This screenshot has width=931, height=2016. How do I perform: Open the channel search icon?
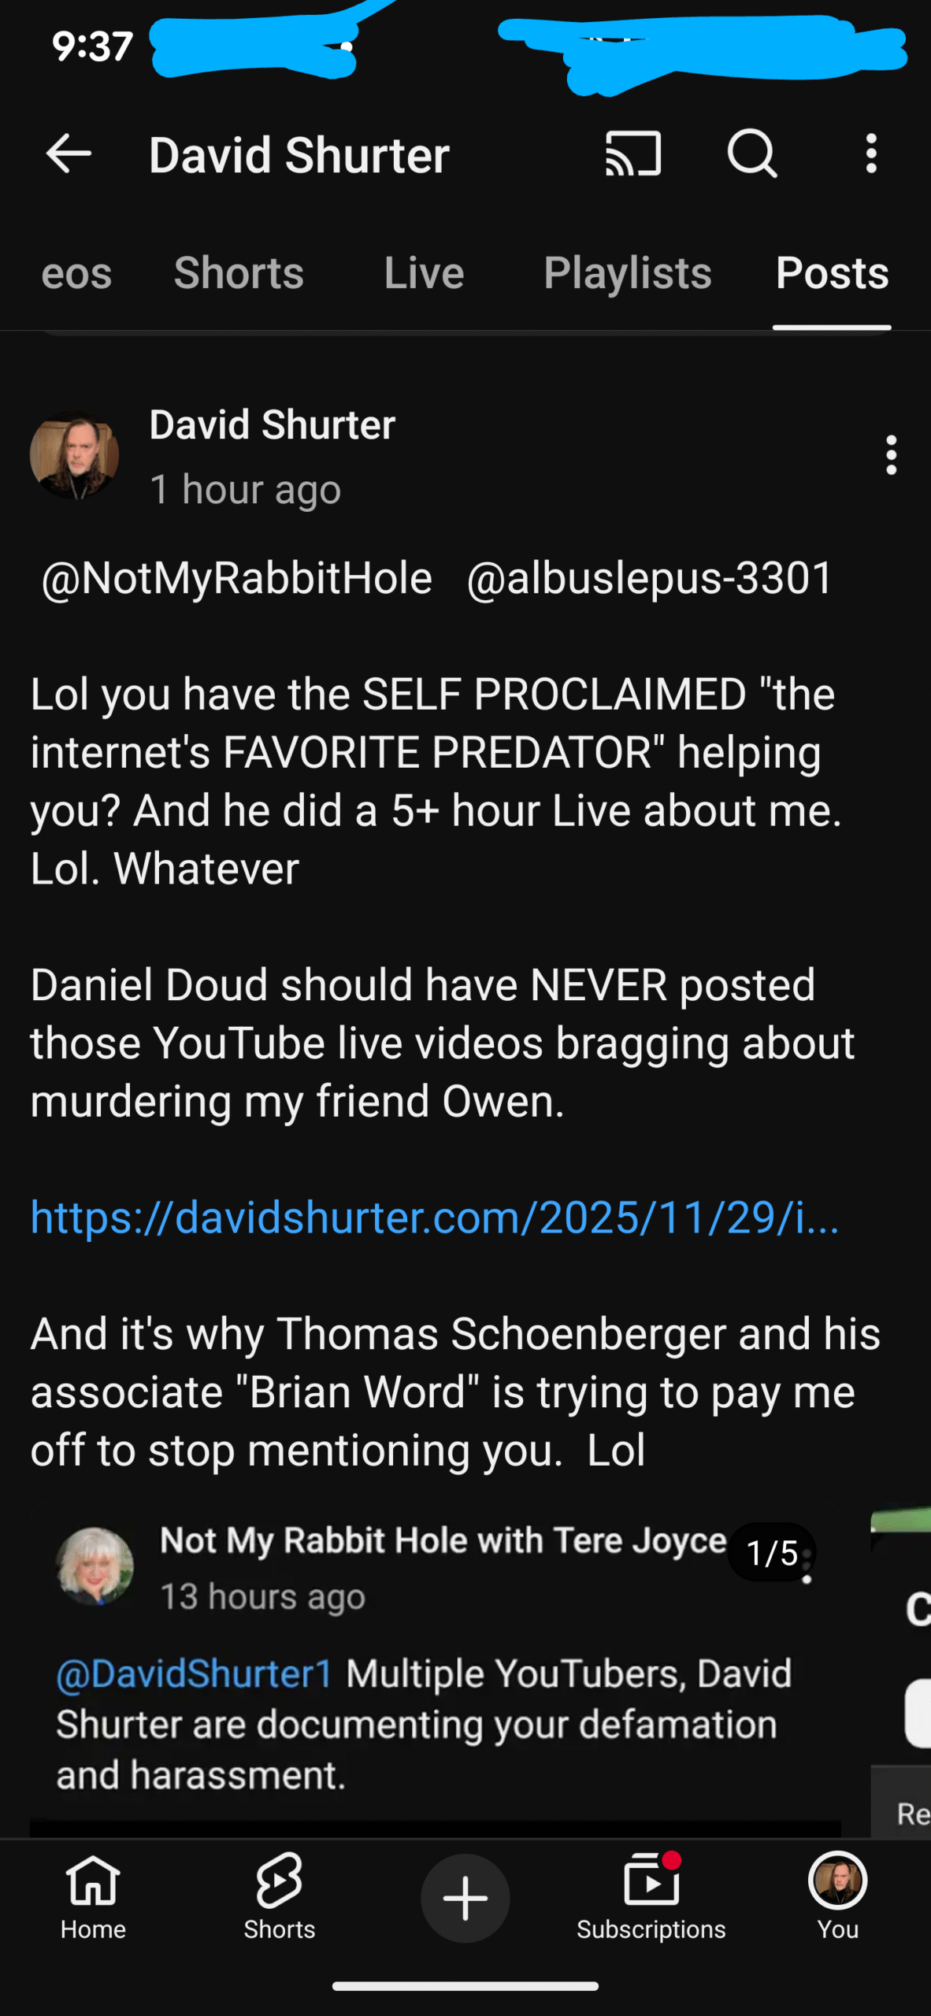(752, 154)
